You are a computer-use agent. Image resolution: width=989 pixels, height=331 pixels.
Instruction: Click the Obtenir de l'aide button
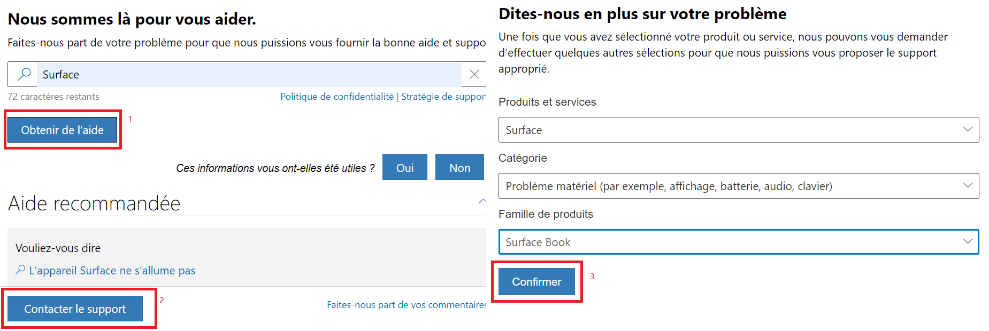62,130
